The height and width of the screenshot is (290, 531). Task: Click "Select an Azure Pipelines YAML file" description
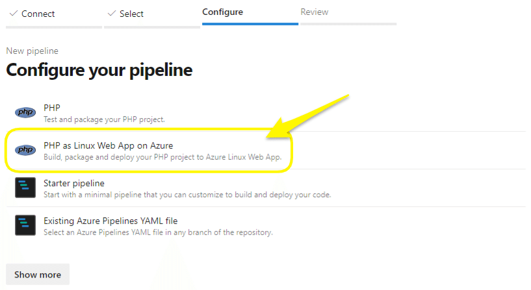(157, 232)
